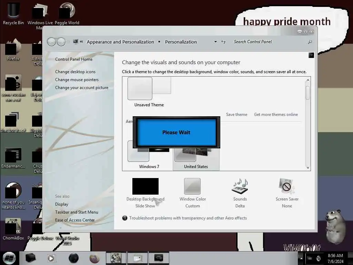
Task: Click the Personalization breadcrumb
Action: pyautogui.click(x=181, y=42)
